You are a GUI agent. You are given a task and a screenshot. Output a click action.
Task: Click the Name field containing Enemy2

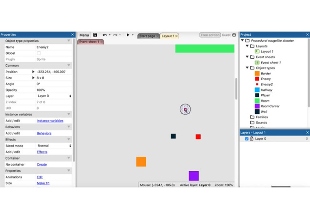[x=54, y=47]
